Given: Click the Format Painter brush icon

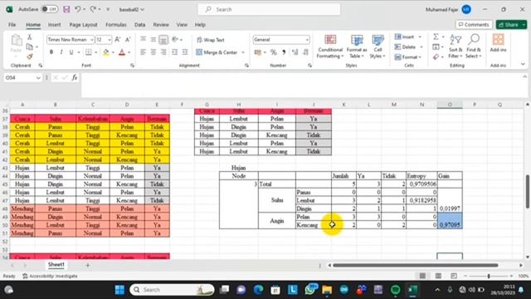Looking at the screenshot, I should click(30, 56).
